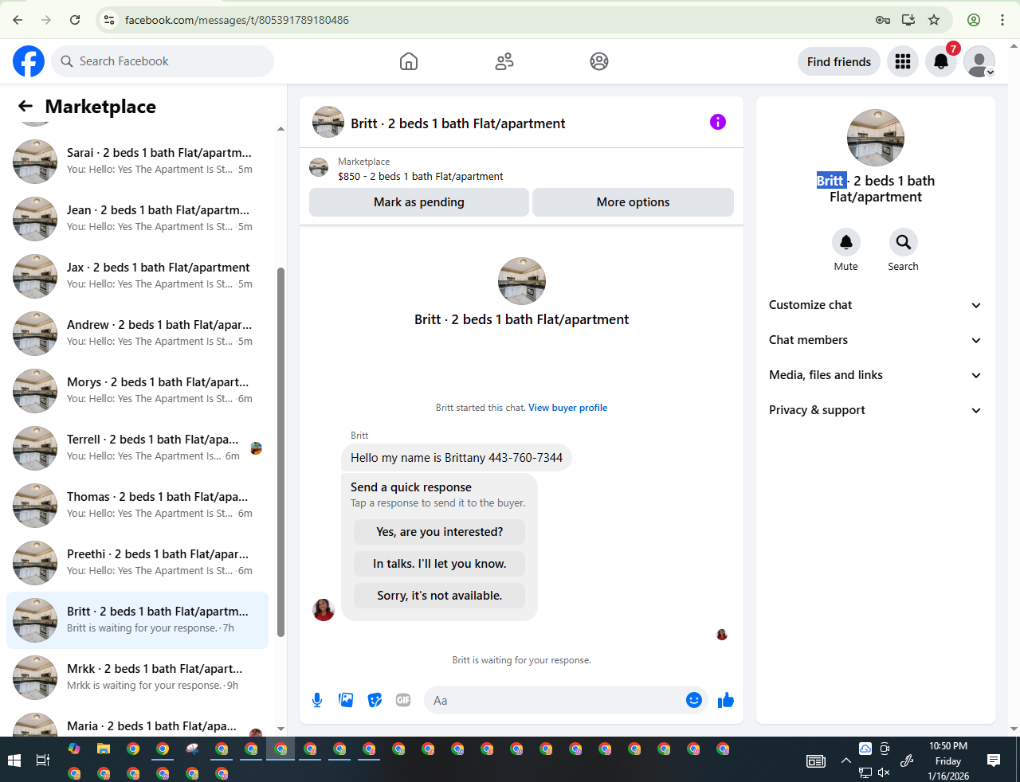
Task: Open the Chrome profile icon in toolbar
Action: (x=973, y=20)
